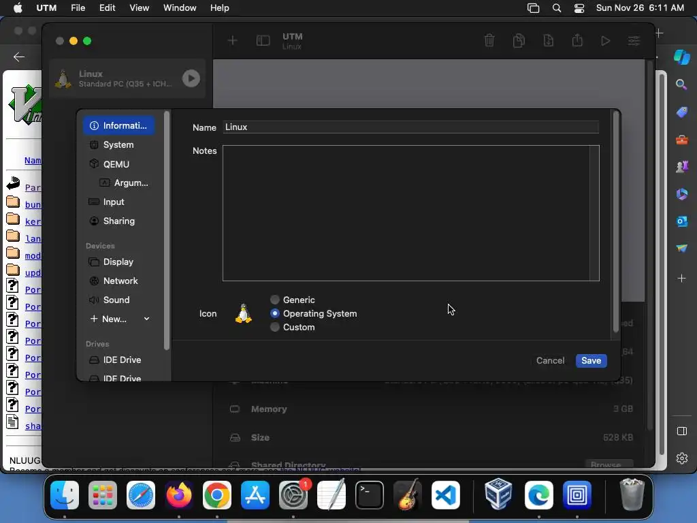Screen dimensions: 697x523
Task: Click the Edge sidebar settings gear
Action: [682, 458]
